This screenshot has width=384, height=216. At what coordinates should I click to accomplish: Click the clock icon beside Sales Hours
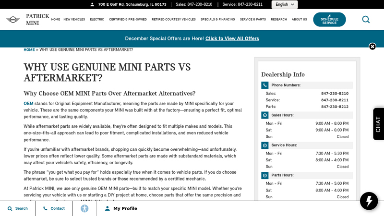265,115
